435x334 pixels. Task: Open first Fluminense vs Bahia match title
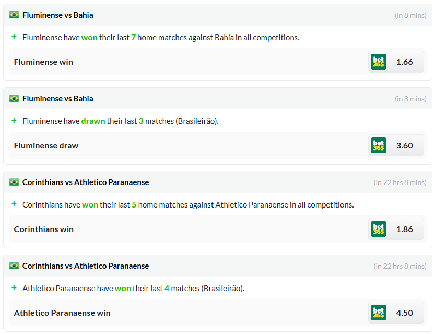57,15
